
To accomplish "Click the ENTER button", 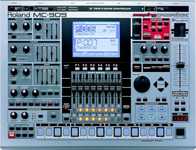I will point(164,100).
